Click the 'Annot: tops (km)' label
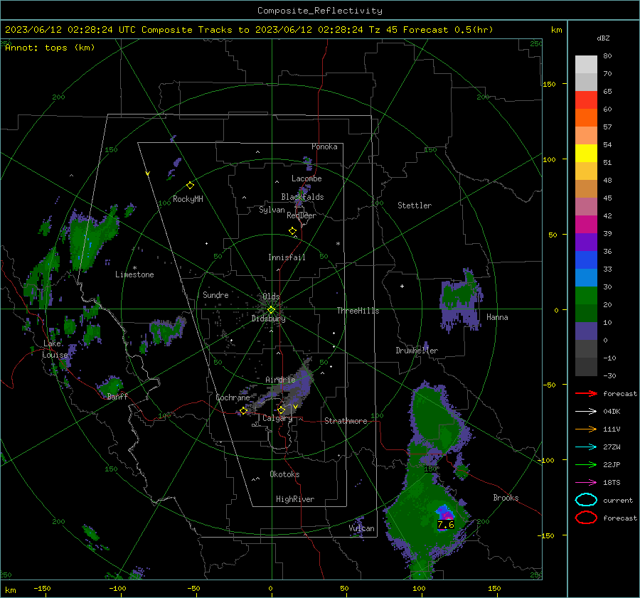Viewport: 640px width, 598px height. [x=50, y=48]
